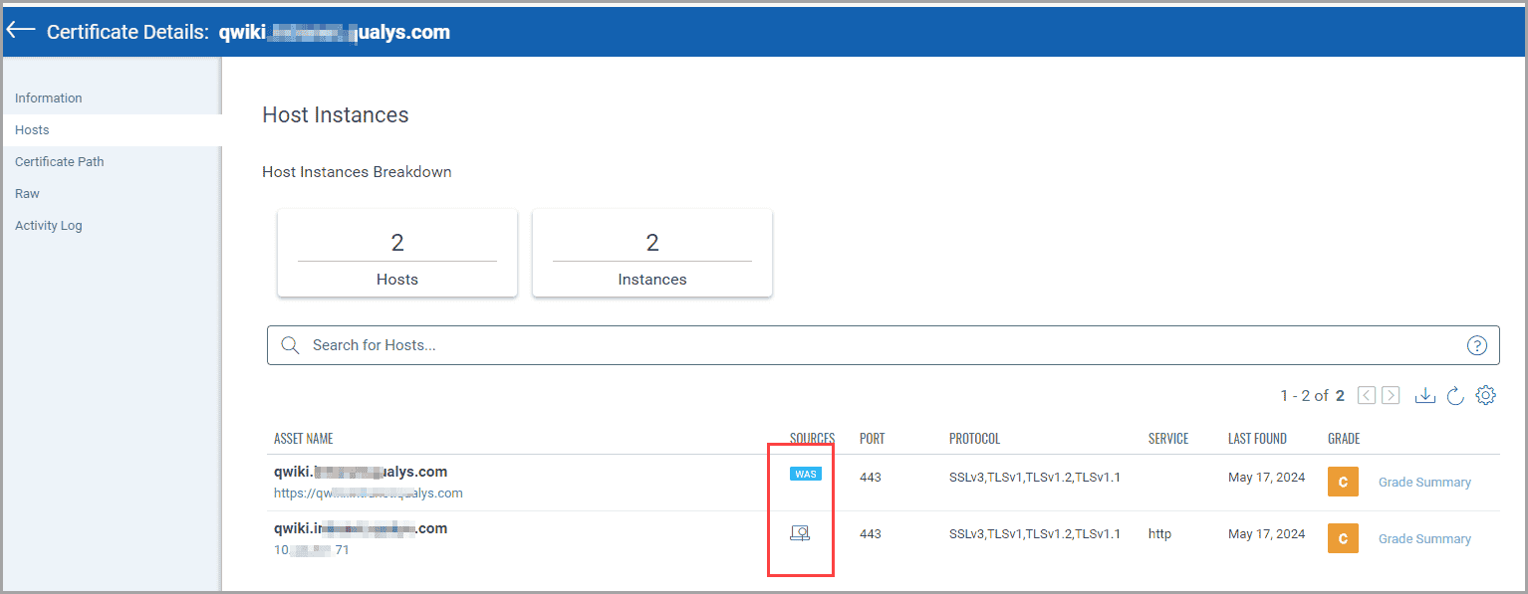Open Grade Summary for the first host
Viewport: 1528px width, 594px height.
point(1424,481)
